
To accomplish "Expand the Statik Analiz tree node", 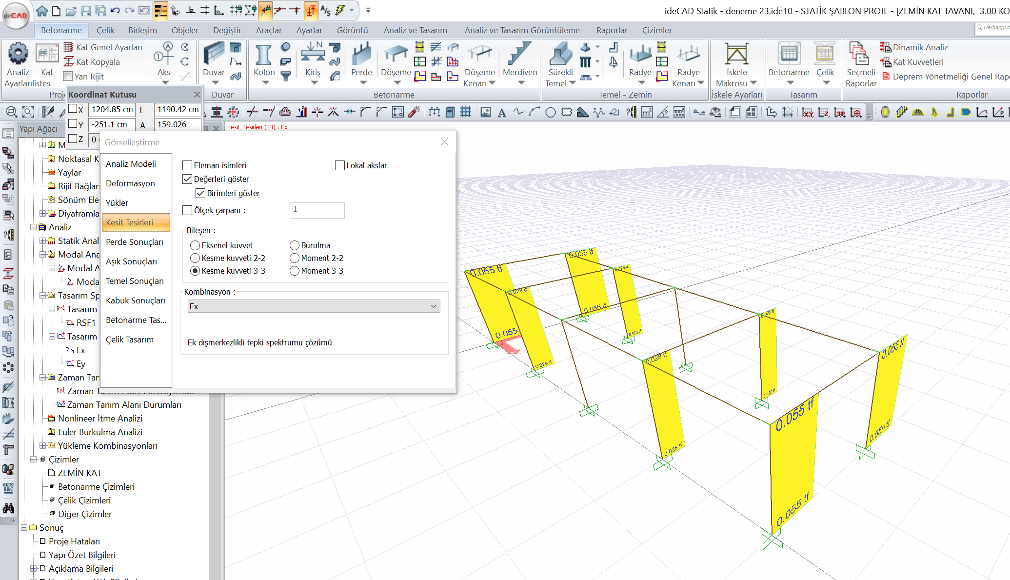I will coord(42,241).
